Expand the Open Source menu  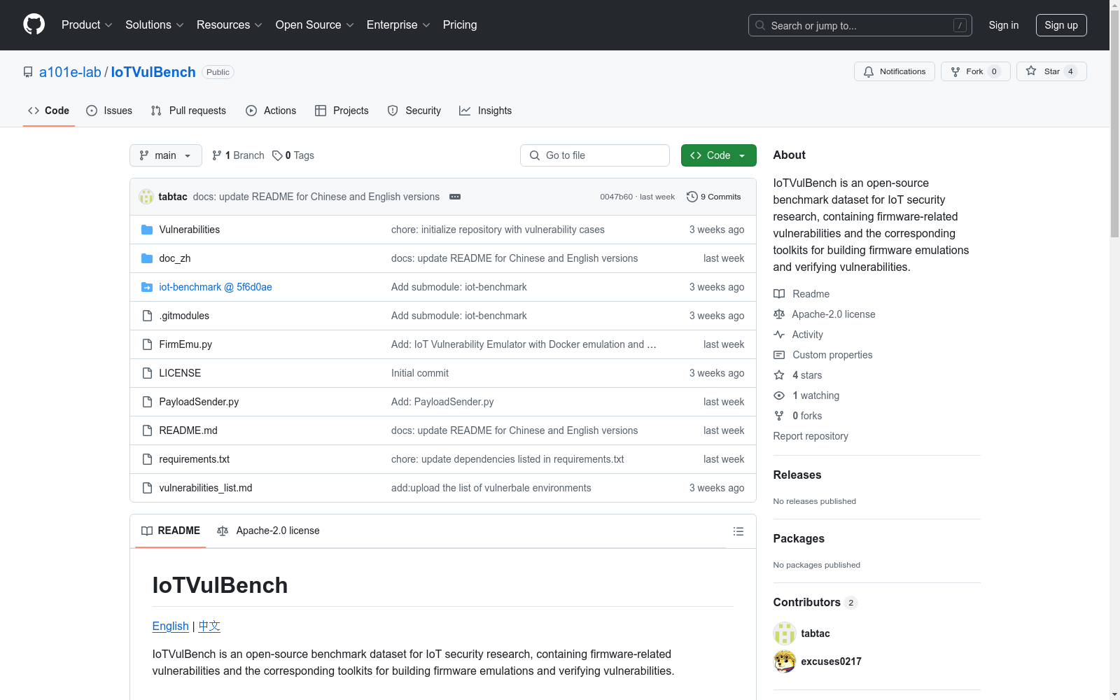click(315, 24)
